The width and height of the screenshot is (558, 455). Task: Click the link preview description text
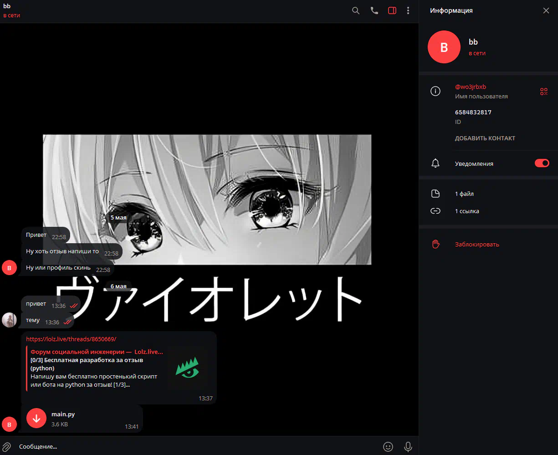(94, 381)
